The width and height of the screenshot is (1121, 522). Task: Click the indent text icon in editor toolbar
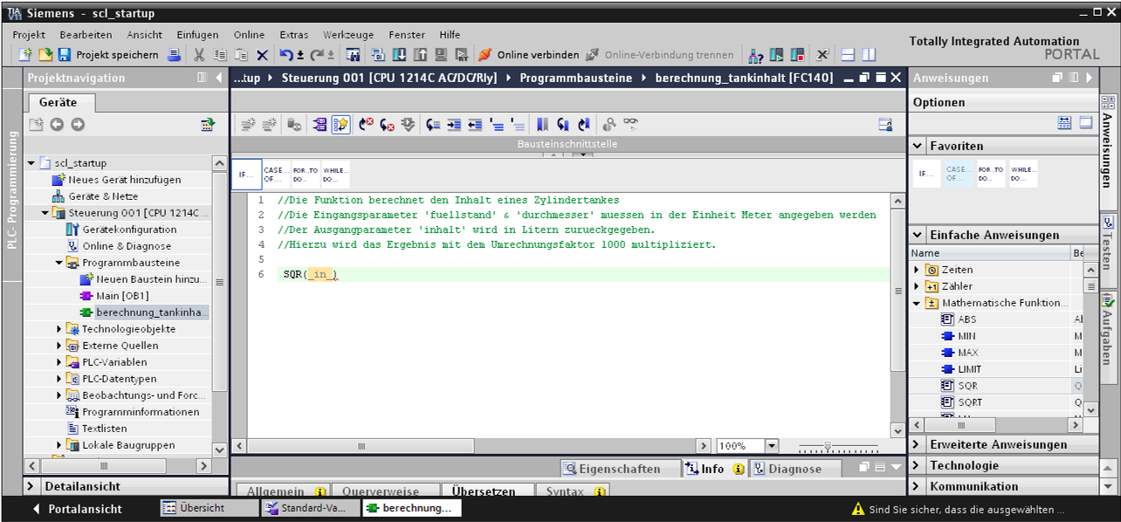tap(454, 125)
